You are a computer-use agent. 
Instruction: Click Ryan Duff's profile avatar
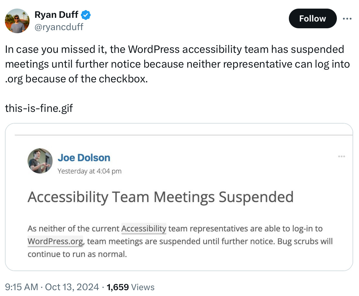click(x=17, y=21)
